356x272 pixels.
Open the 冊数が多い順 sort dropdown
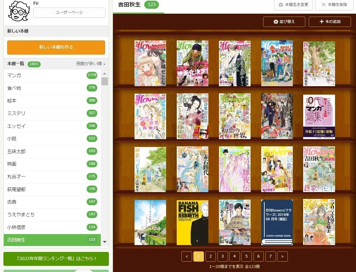(91, 64)
